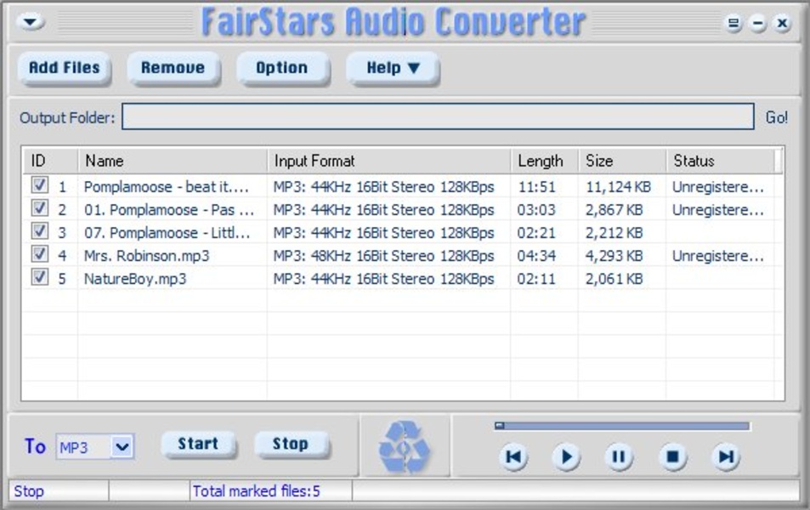The width and height of the screenshot is (810, 510).
Task: Open the Option settings
Action: [282, 69]
